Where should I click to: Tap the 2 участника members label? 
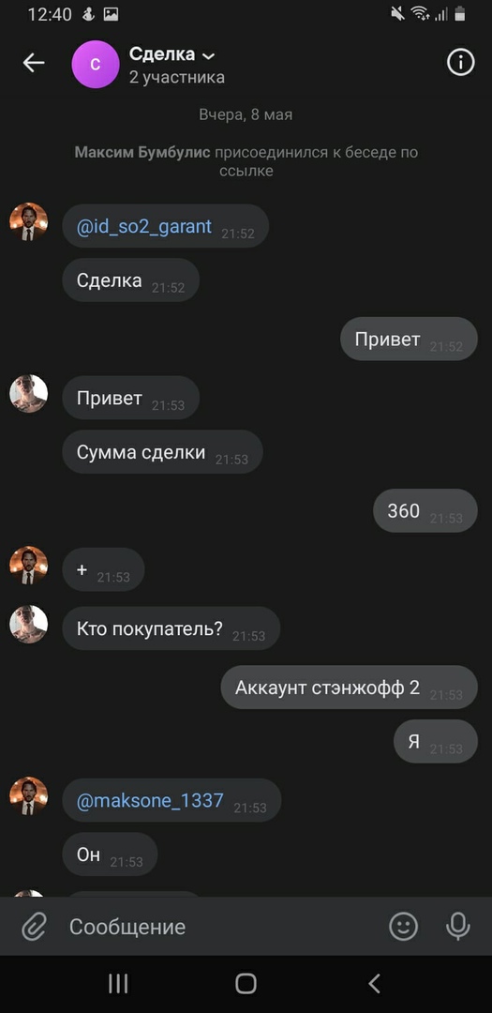pos(177,78)
